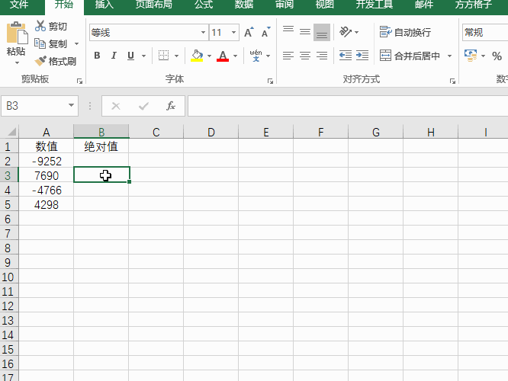The width and height of the screenshot is (508, 381).
Task: Open the borders dropdown arrow
Action: (176, 56)
